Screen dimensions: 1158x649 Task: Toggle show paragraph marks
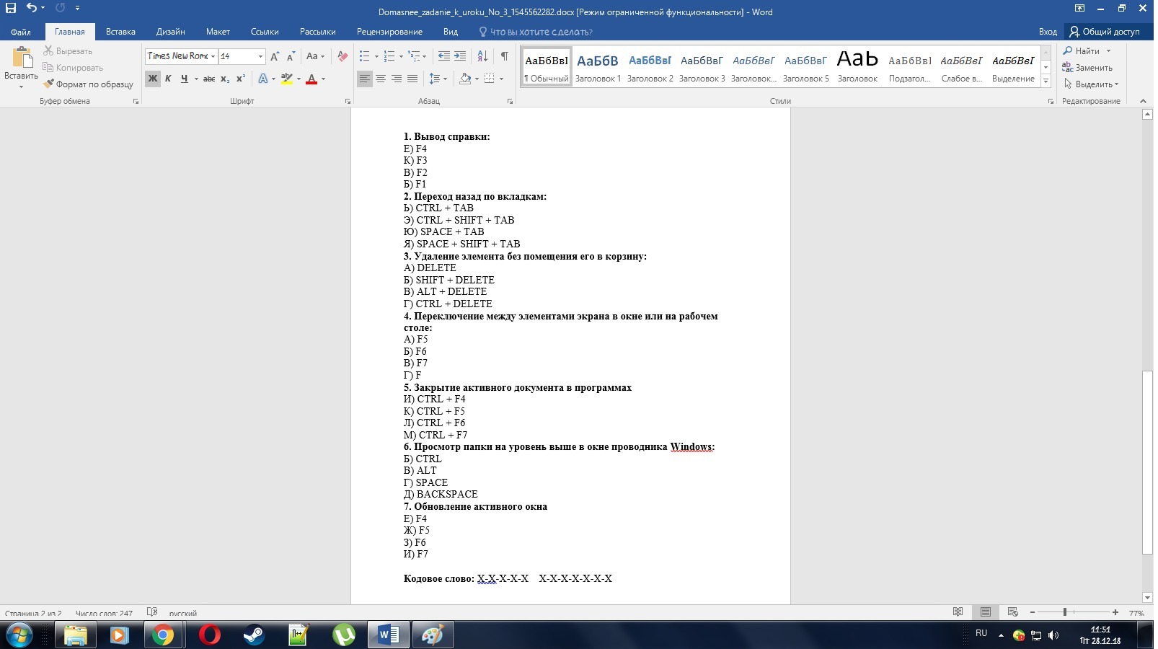[505, 56]
